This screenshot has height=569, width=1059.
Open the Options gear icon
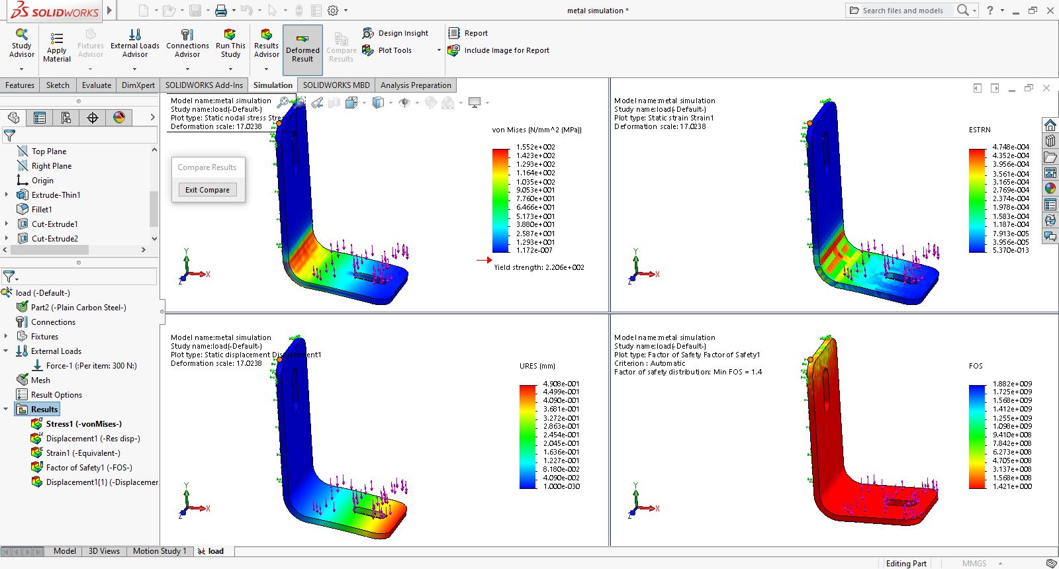coord(333,10)
